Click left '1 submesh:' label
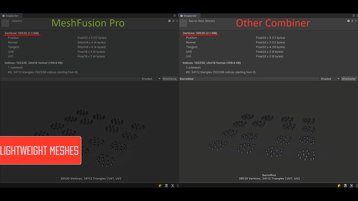This screenshot has width=358, height=201. [16, 68]
